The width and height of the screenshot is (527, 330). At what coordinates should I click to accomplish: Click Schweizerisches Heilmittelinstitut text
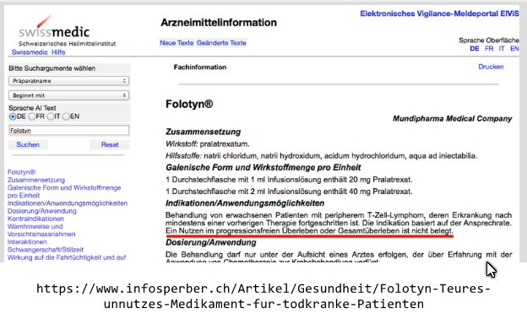tap(68, 44)
